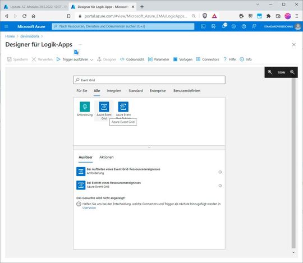Open Azure Cloud Shell icon

(203, 26)
